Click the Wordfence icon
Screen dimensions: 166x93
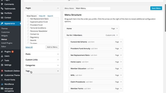[x=2, y=84]
